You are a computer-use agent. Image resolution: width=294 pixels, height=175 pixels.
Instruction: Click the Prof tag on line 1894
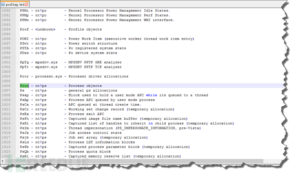(x=24, y=29)
